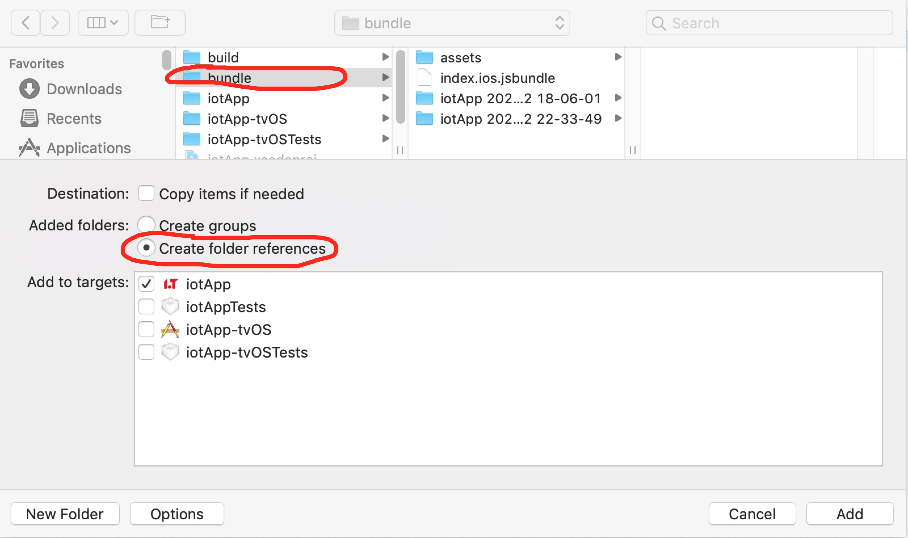
Task: Click the forward navigation arrow
Action: (x=55, y=23)
